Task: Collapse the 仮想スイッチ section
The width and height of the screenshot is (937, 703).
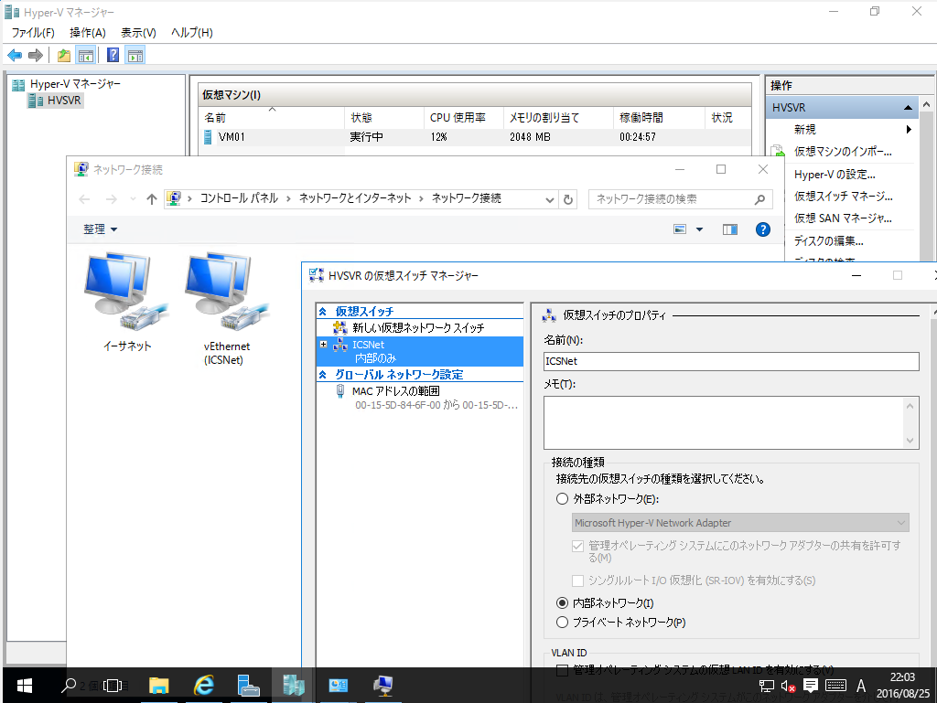Action: 323,312
